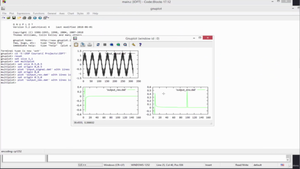300x169 pixels.
Task: Click the Gnuplot plot window title icon
Action: [x=75, y=38]
